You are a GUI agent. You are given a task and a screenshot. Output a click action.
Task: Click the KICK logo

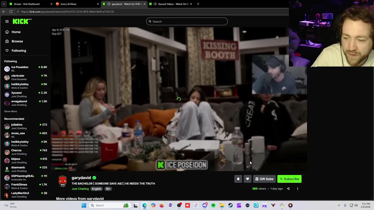click(22, 21)
